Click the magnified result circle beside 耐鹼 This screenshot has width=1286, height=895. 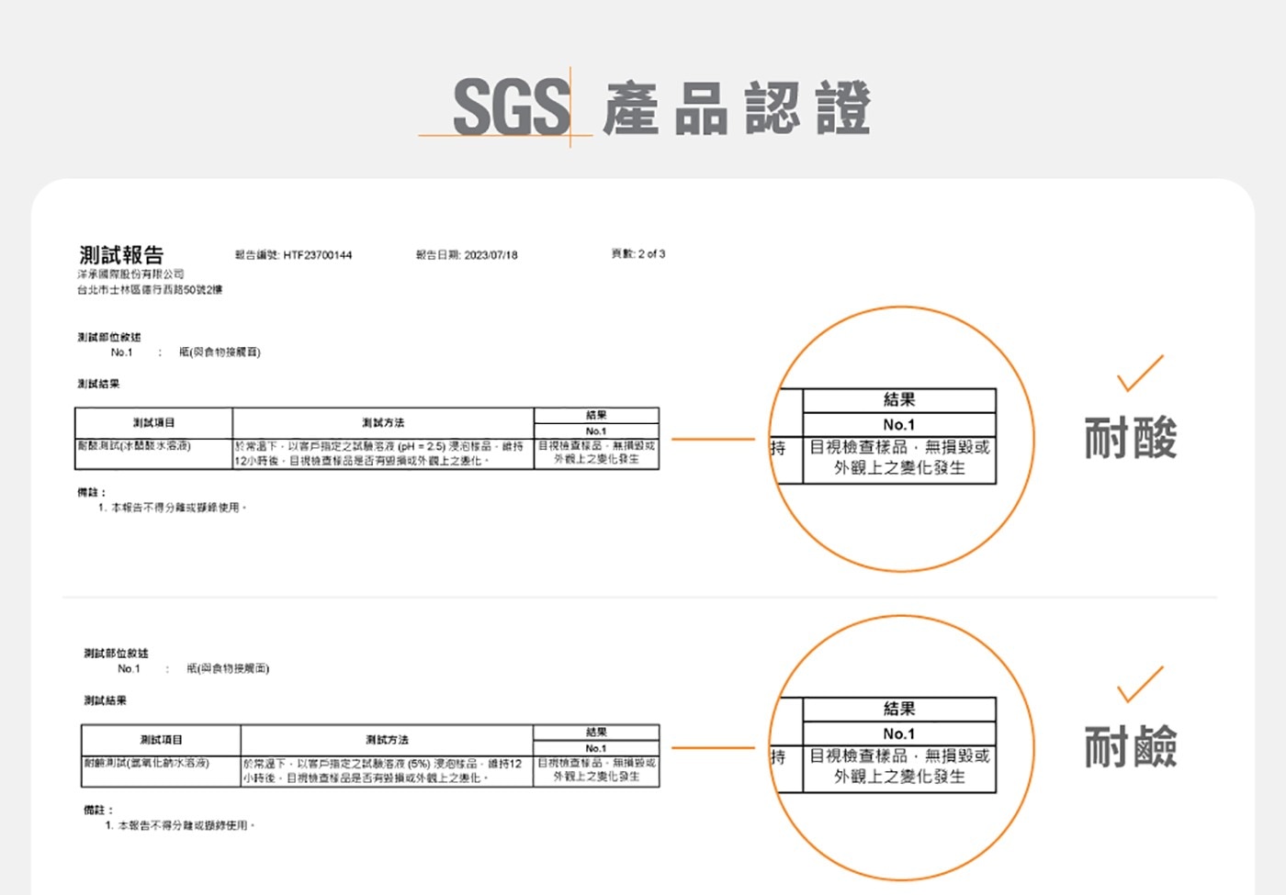[901, 748]
